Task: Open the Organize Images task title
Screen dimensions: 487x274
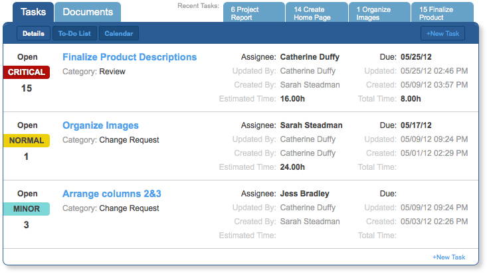Action: click(100, 125)
